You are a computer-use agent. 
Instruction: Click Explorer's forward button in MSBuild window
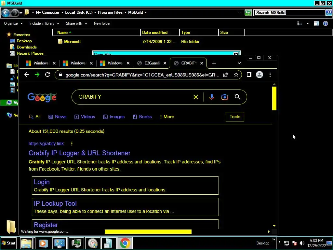pos(14,13)
